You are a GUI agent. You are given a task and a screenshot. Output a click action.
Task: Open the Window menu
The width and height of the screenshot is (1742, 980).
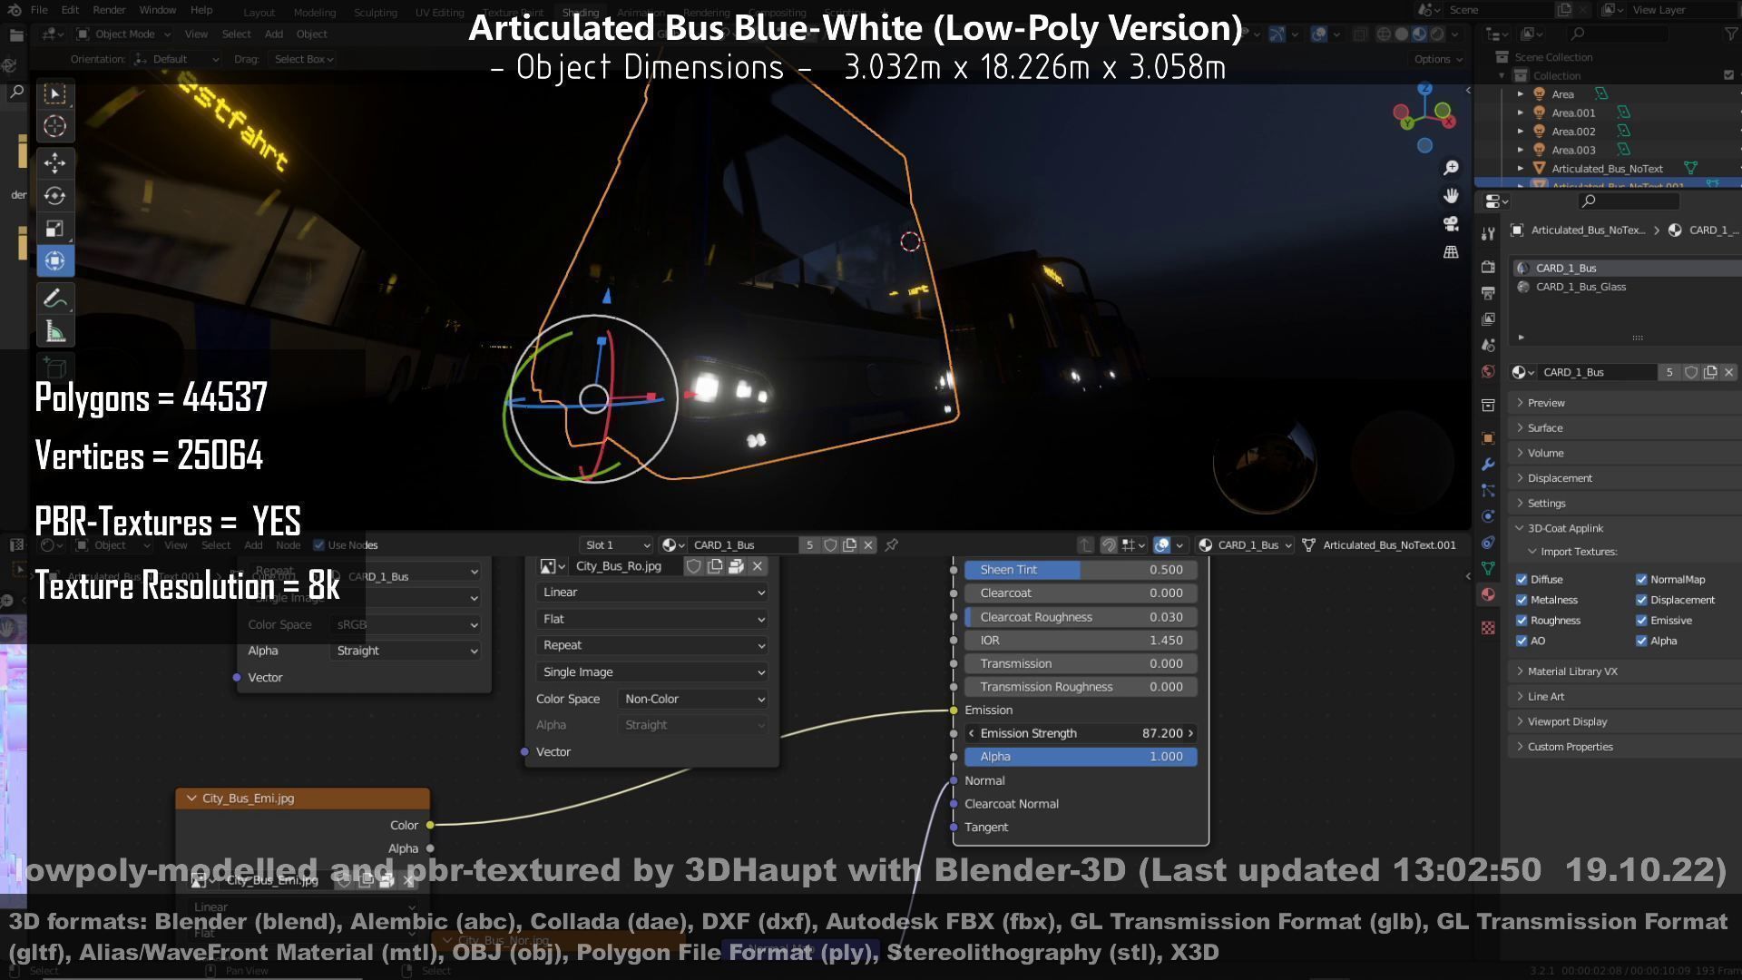point(158,10)
